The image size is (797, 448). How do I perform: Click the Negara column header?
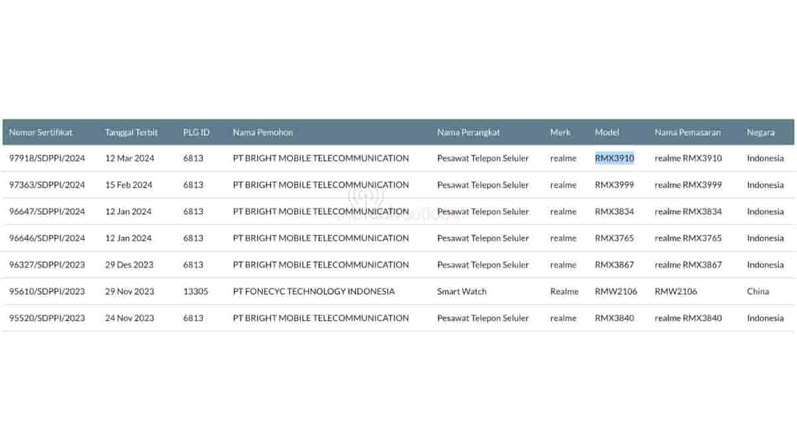point(760,132)
